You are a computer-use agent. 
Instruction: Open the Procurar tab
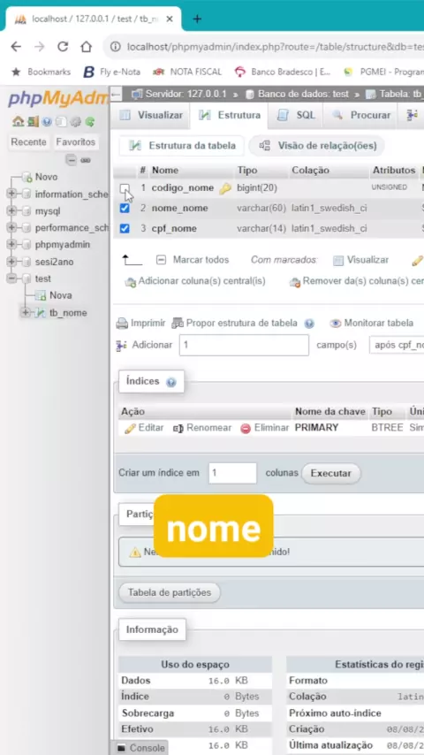pos(361,116)
